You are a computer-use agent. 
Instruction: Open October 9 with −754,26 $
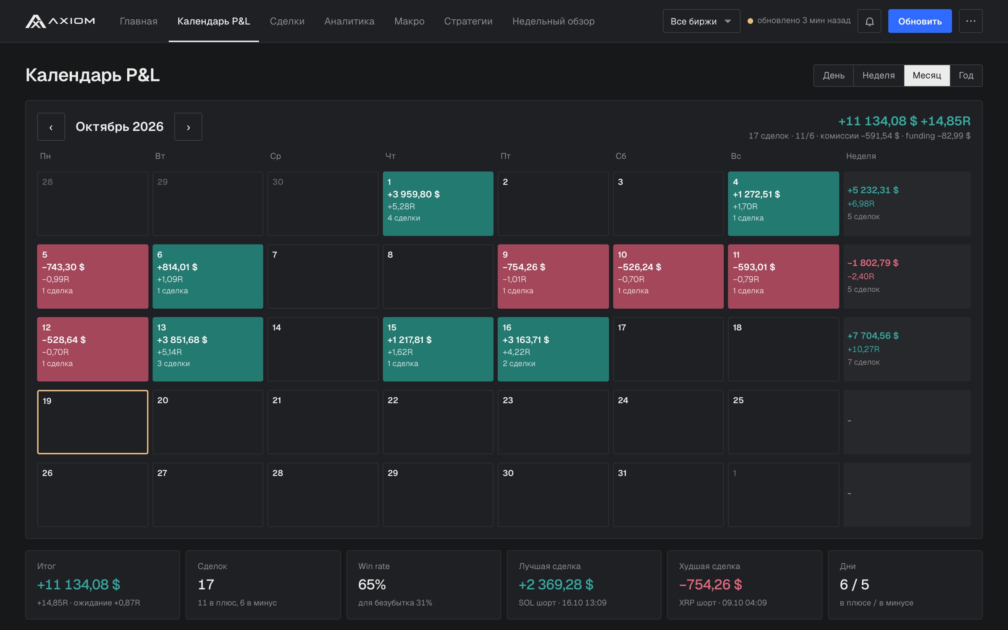pos(553,276)
